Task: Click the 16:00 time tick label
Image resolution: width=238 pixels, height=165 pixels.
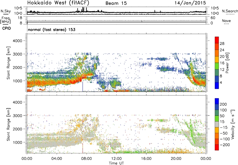Action: click(146, 159)
